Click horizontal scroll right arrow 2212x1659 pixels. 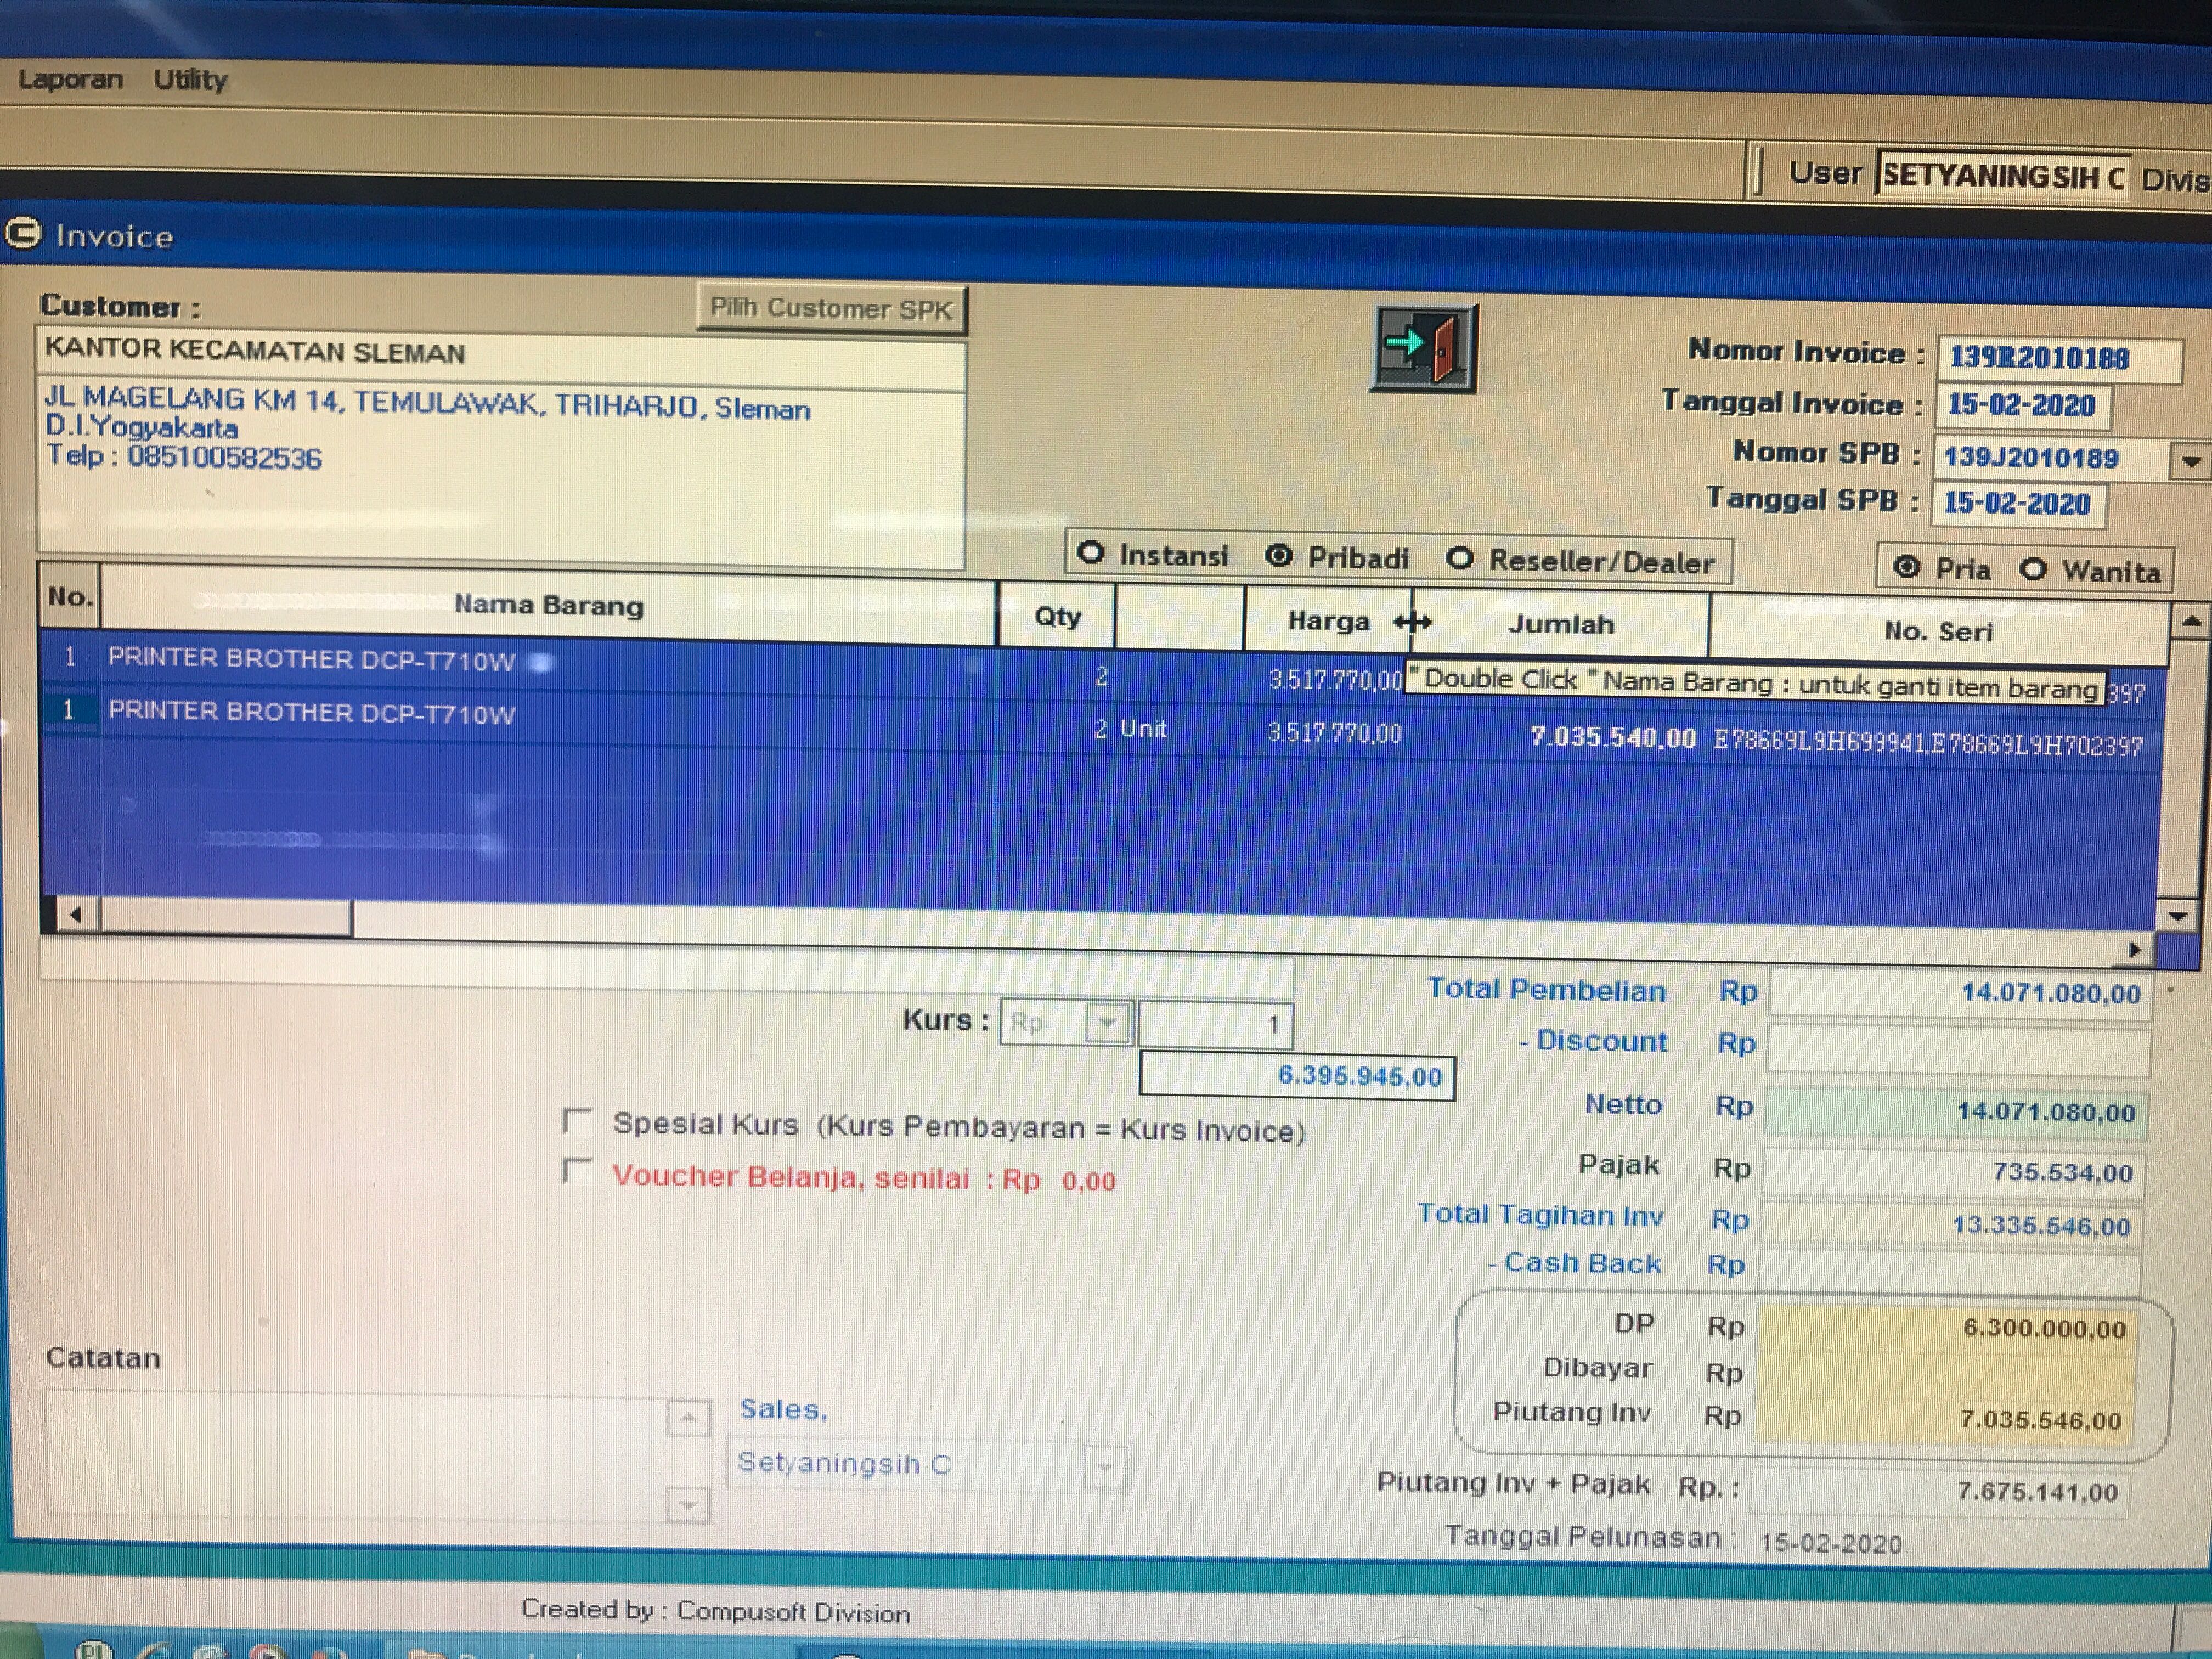(2134, 950)
